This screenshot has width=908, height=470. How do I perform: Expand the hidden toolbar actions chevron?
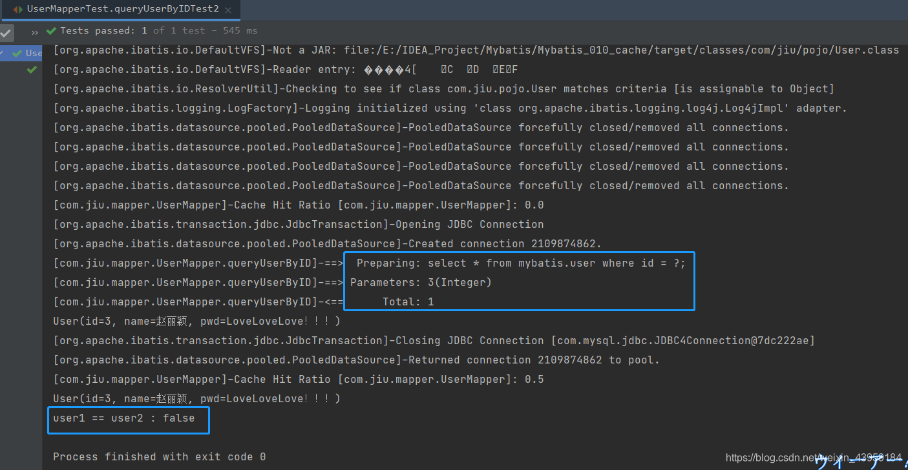34,32
